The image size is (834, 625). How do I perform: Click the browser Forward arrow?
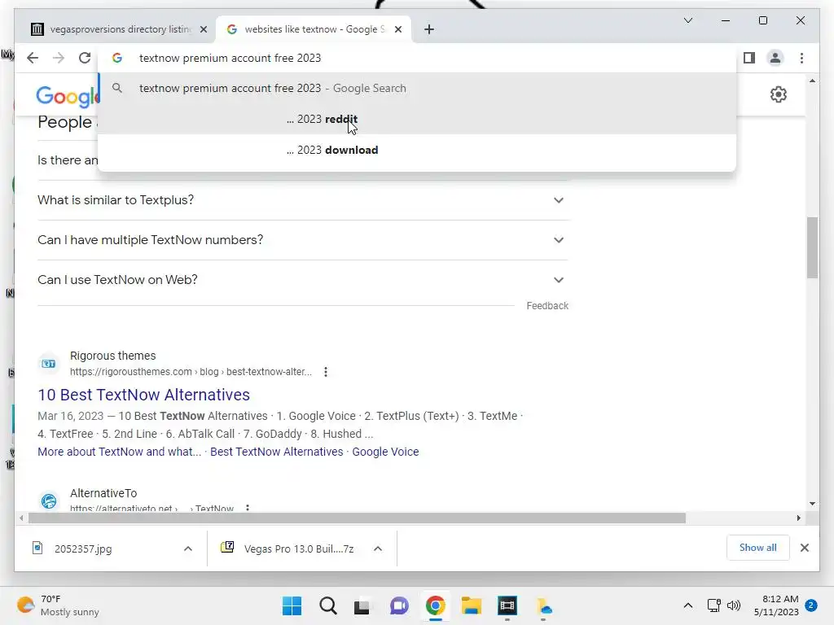coord(59,58)
